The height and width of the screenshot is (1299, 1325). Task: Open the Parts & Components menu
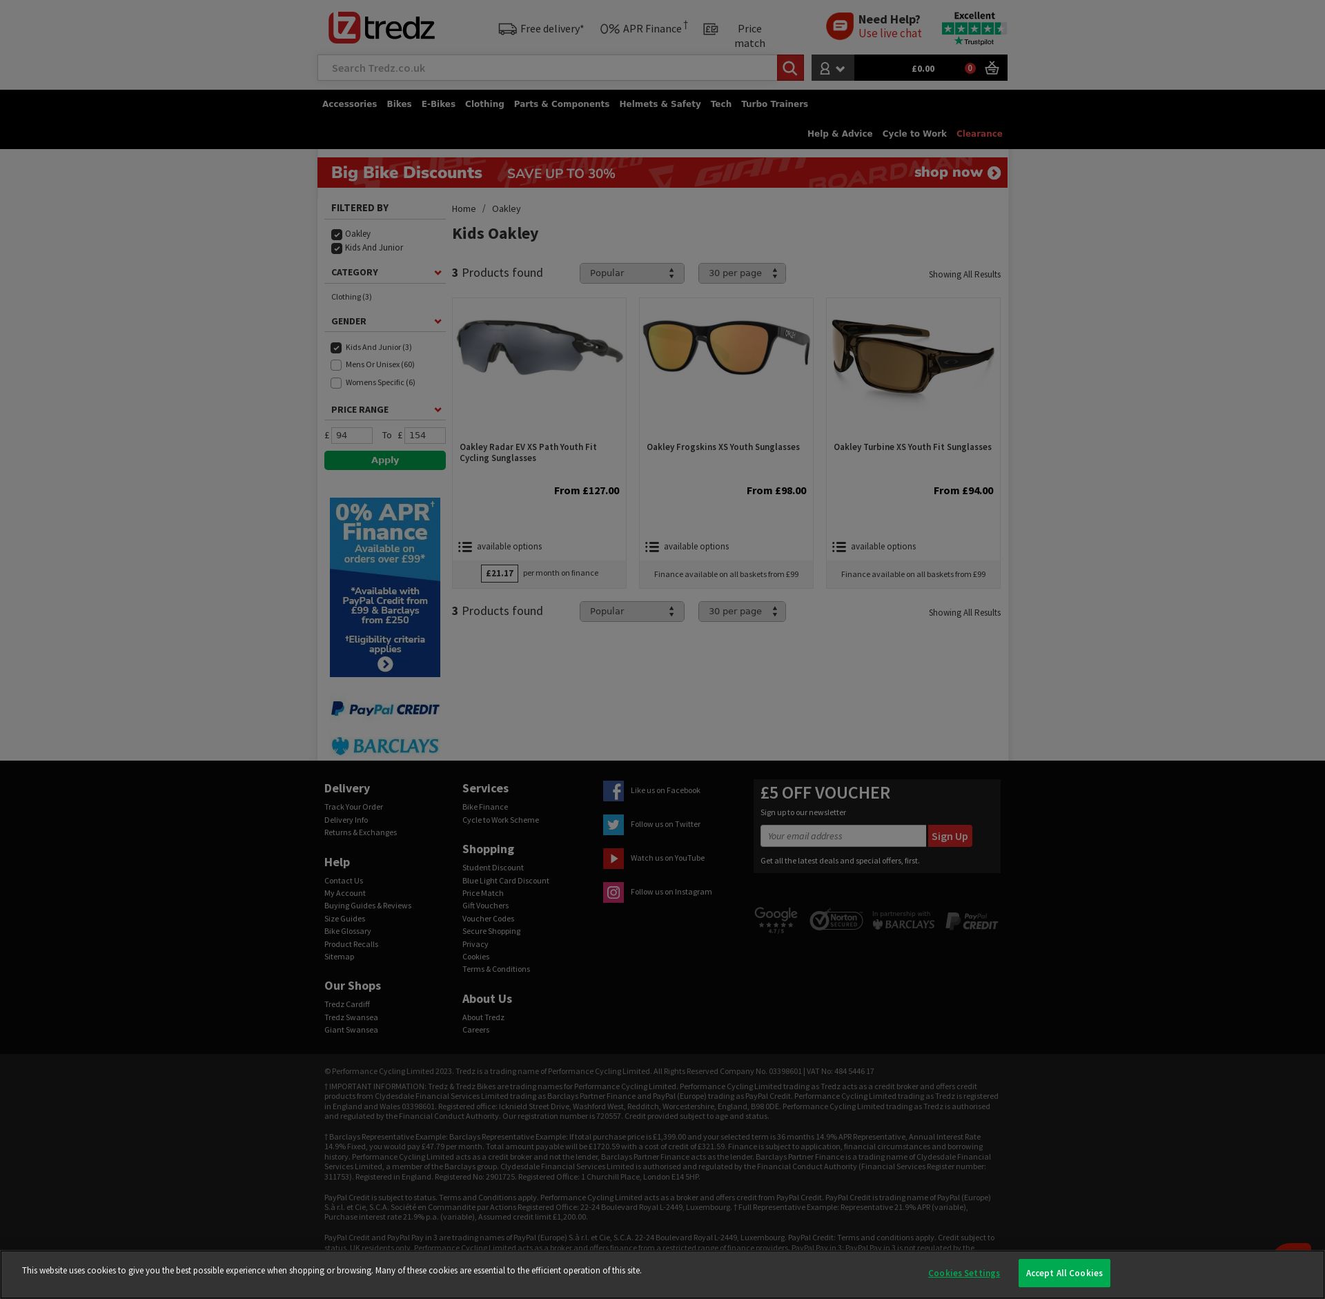[x=562, y=104]
